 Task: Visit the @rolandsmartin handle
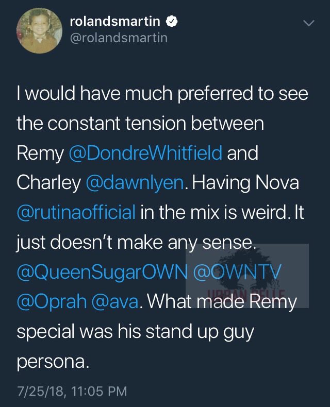tap(119, 38)
